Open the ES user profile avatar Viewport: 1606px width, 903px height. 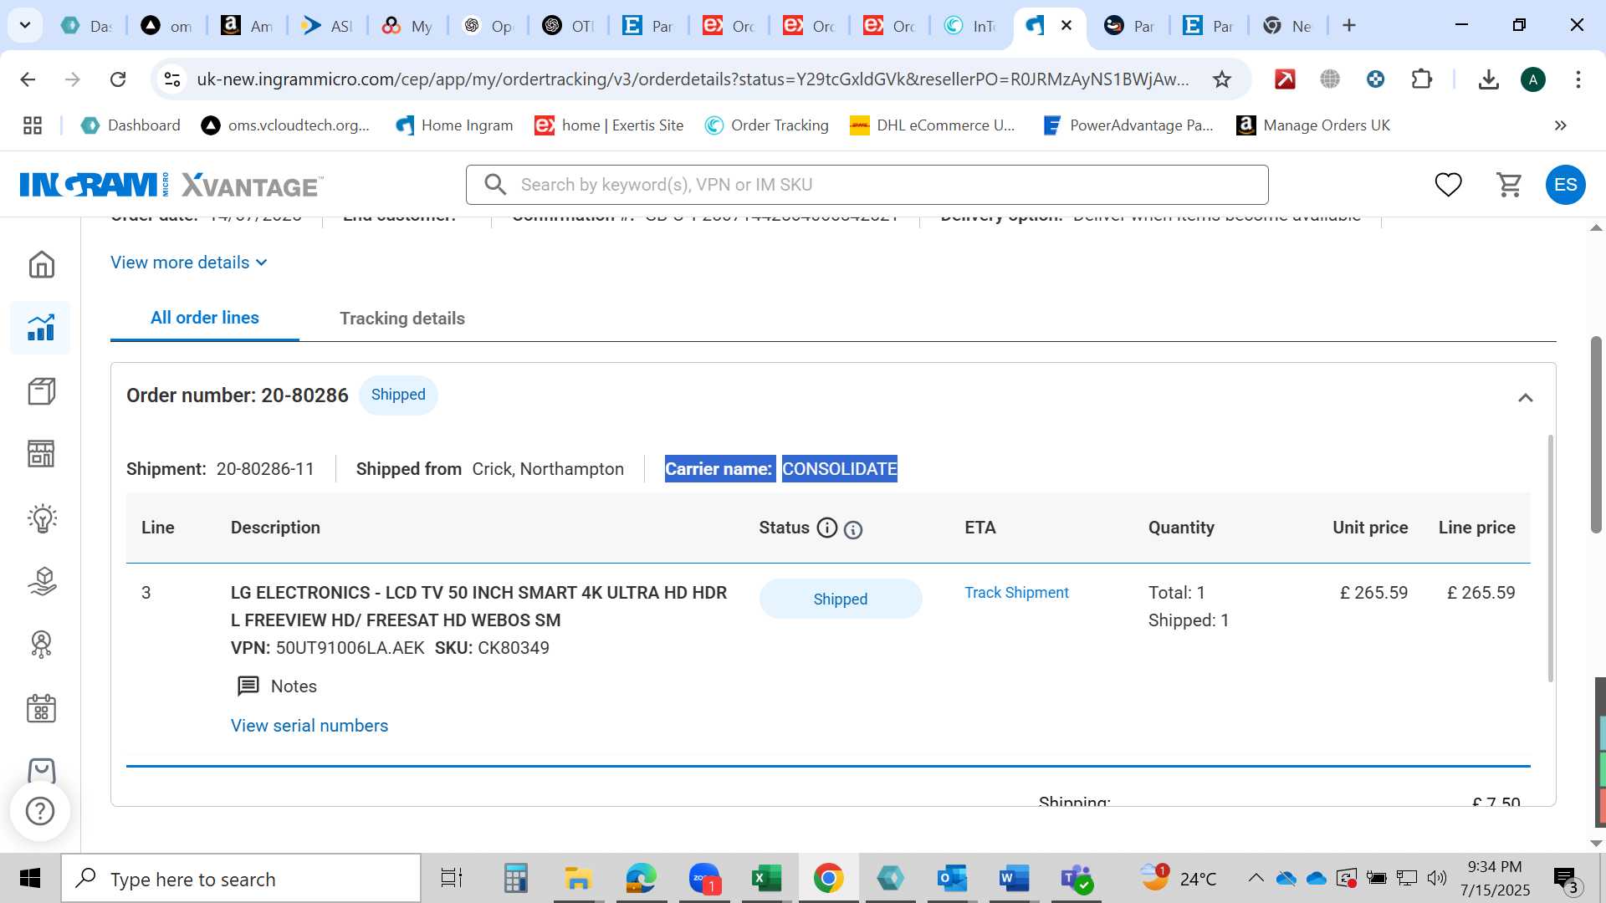coord(1565,185)
